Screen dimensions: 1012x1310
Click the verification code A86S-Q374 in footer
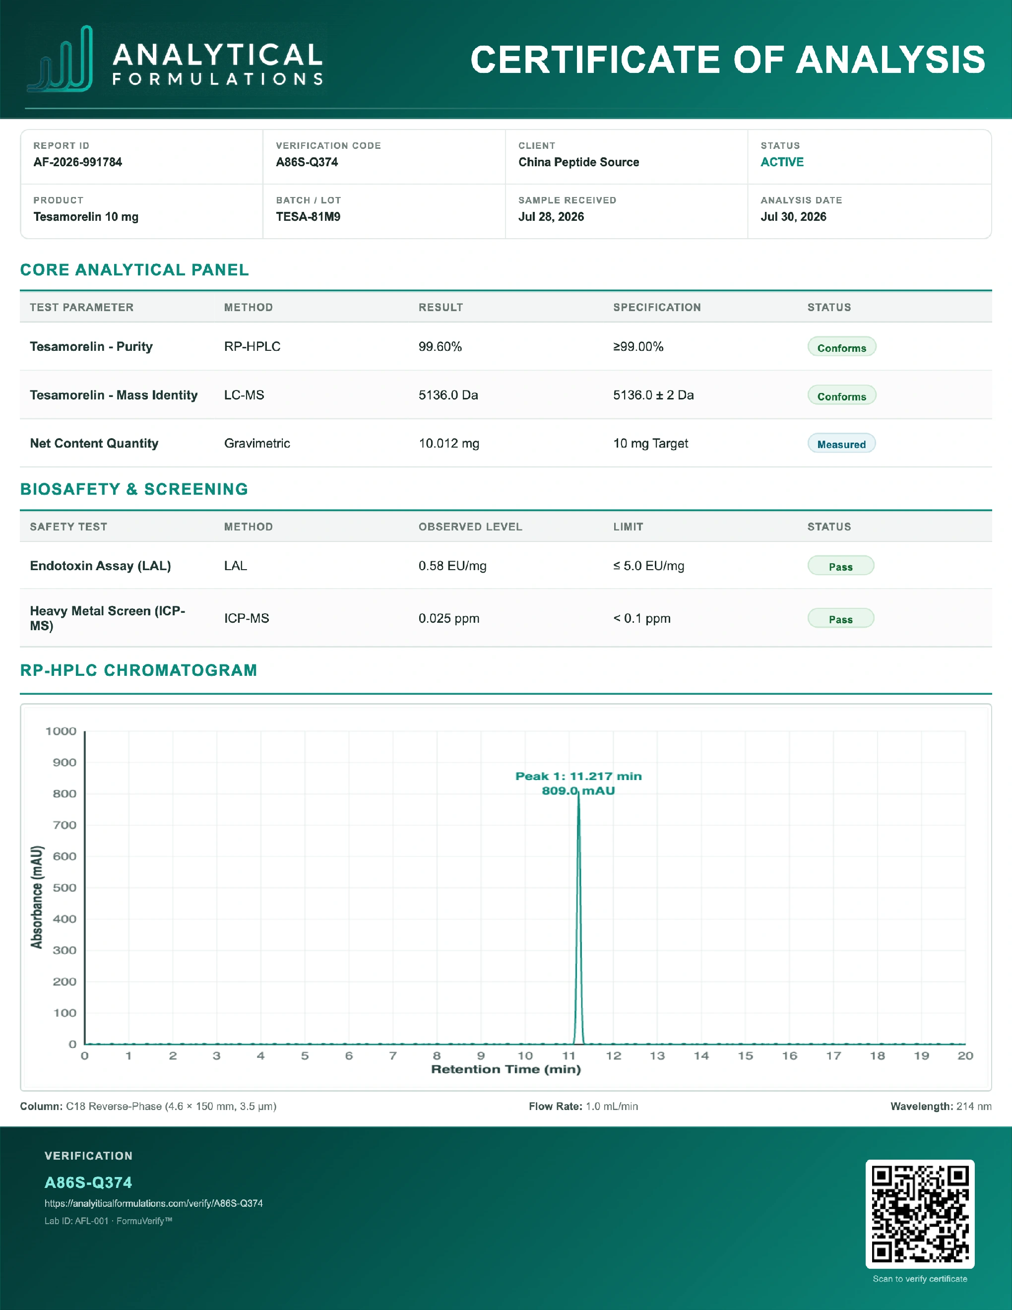(x=88, y=1182)
